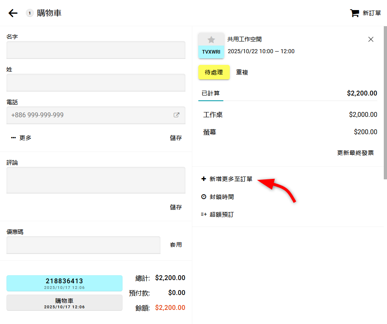Open the 待處理 status dropdown
The width and height of the screenshot is (387, 324).
214,73
